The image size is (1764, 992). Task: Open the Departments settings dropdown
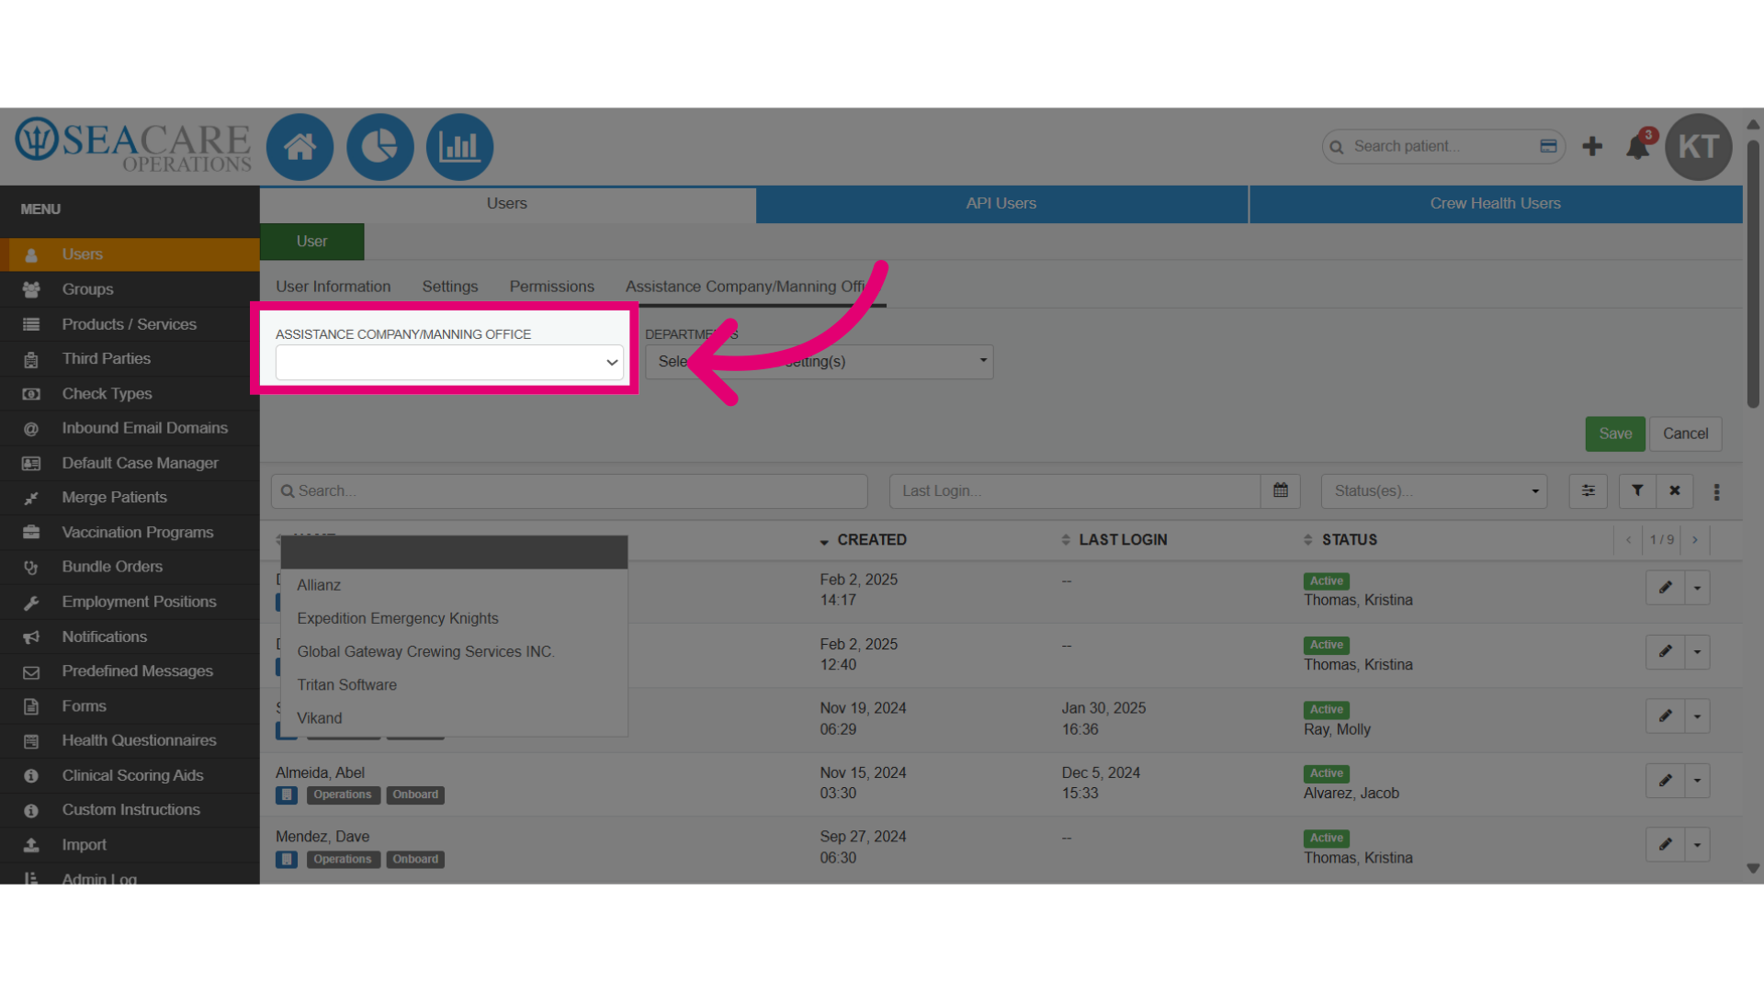tap(819, 362)
